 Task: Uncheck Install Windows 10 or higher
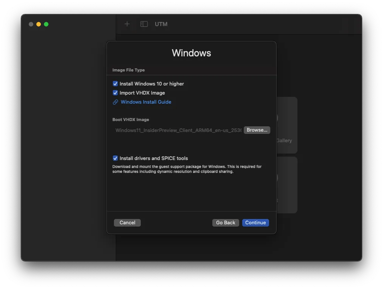point(115,84)
